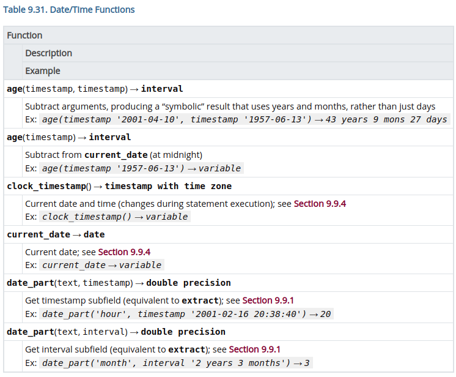
Task: Click the date_part('month', interval ...) example
Action: click(x=175, y=363)
